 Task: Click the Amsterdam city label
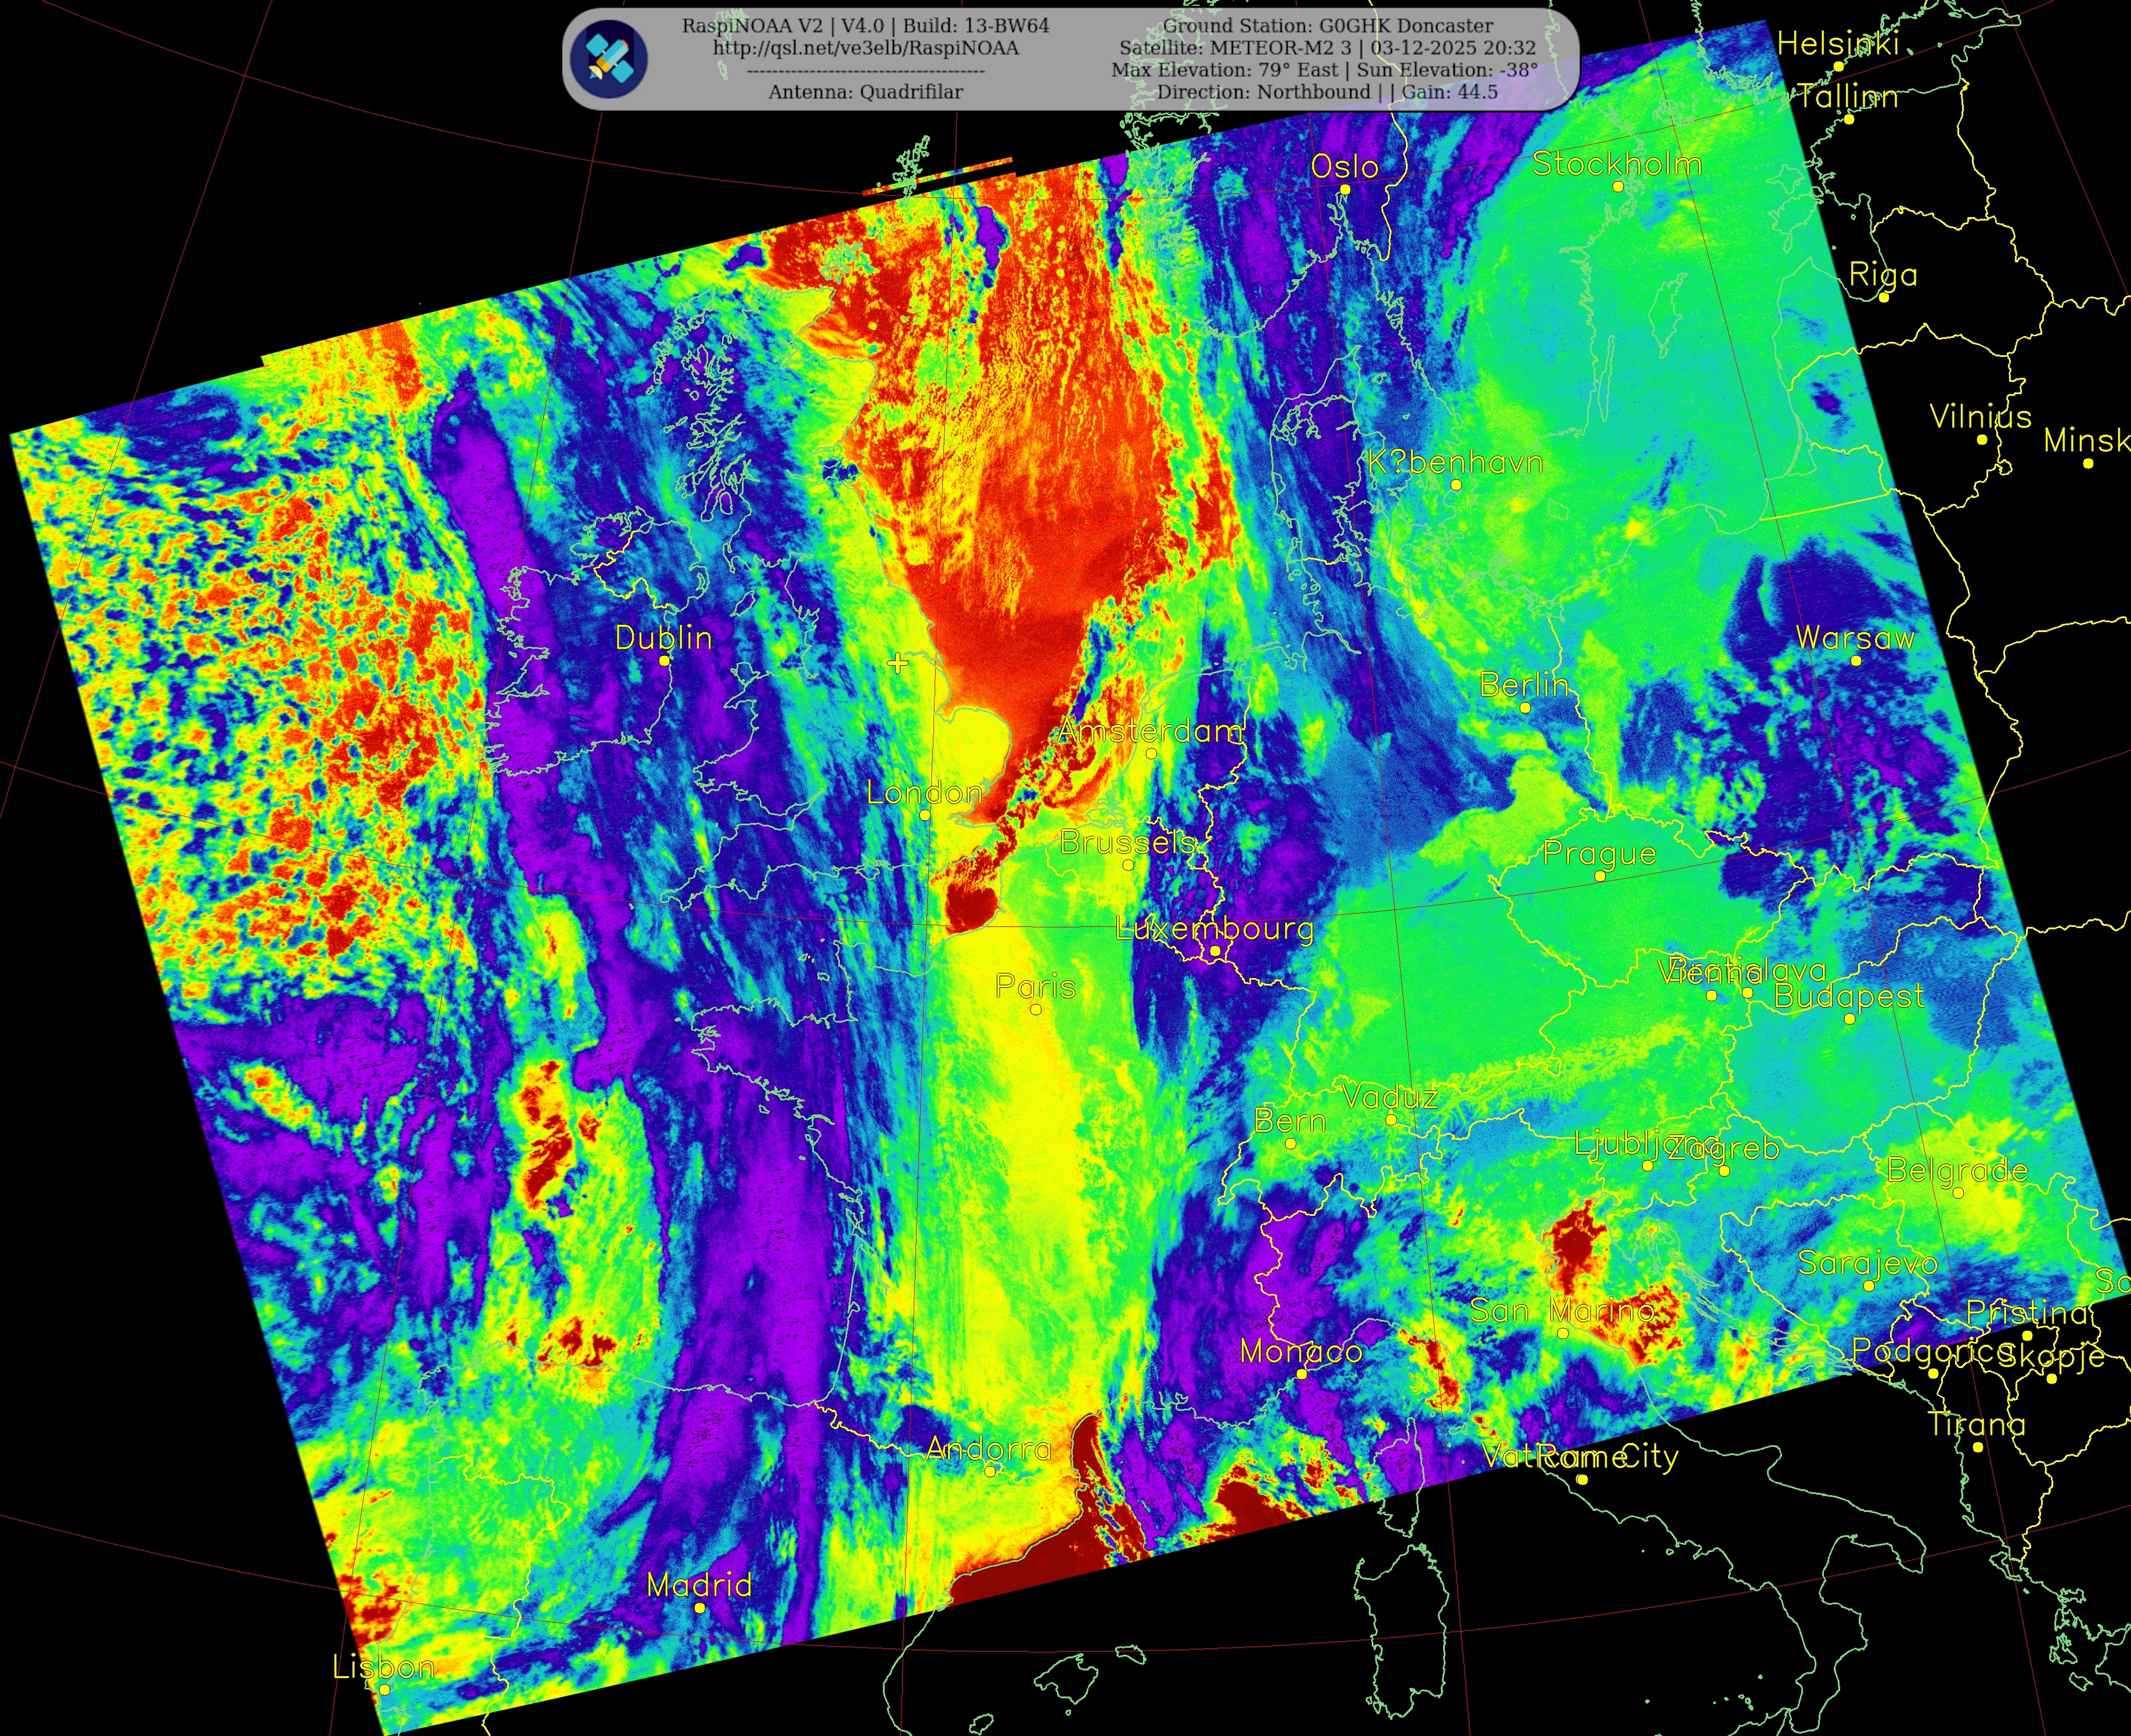click(x=1150, y=731)
